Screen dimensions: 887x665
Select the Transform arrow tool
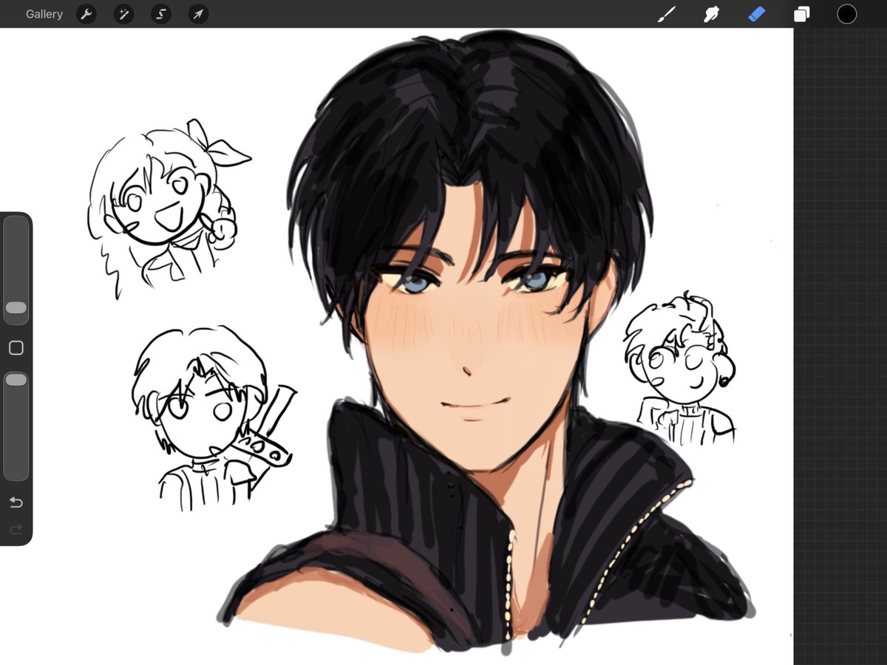coord(198,14)
